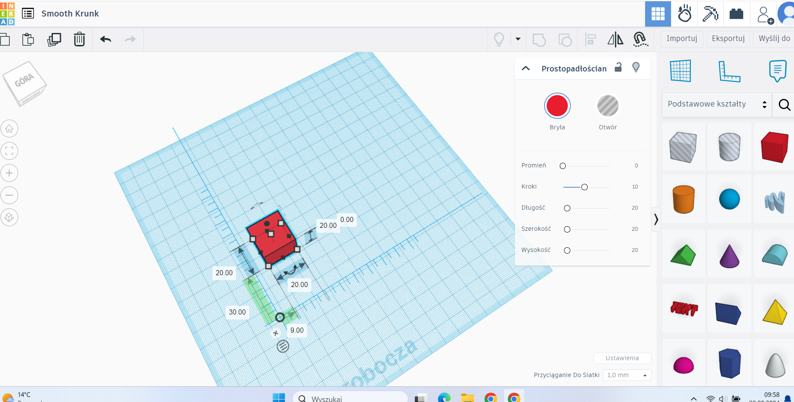Switch orthographic perspective view cube button
Viewport: 794px width, 402px height.
click(x=9, y=217)
